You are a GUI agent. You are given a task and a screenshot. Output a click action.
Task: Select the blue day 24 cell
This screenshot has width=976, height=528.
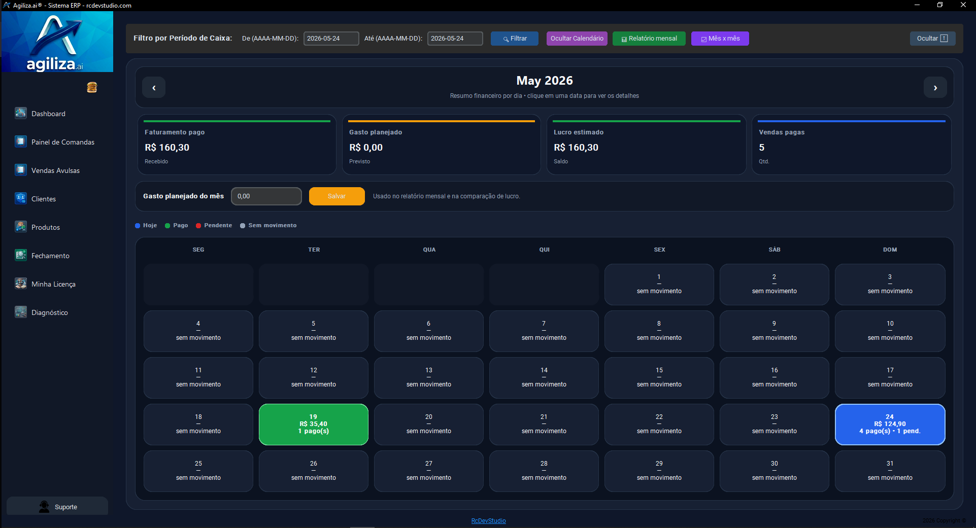[x=890, y=425]
